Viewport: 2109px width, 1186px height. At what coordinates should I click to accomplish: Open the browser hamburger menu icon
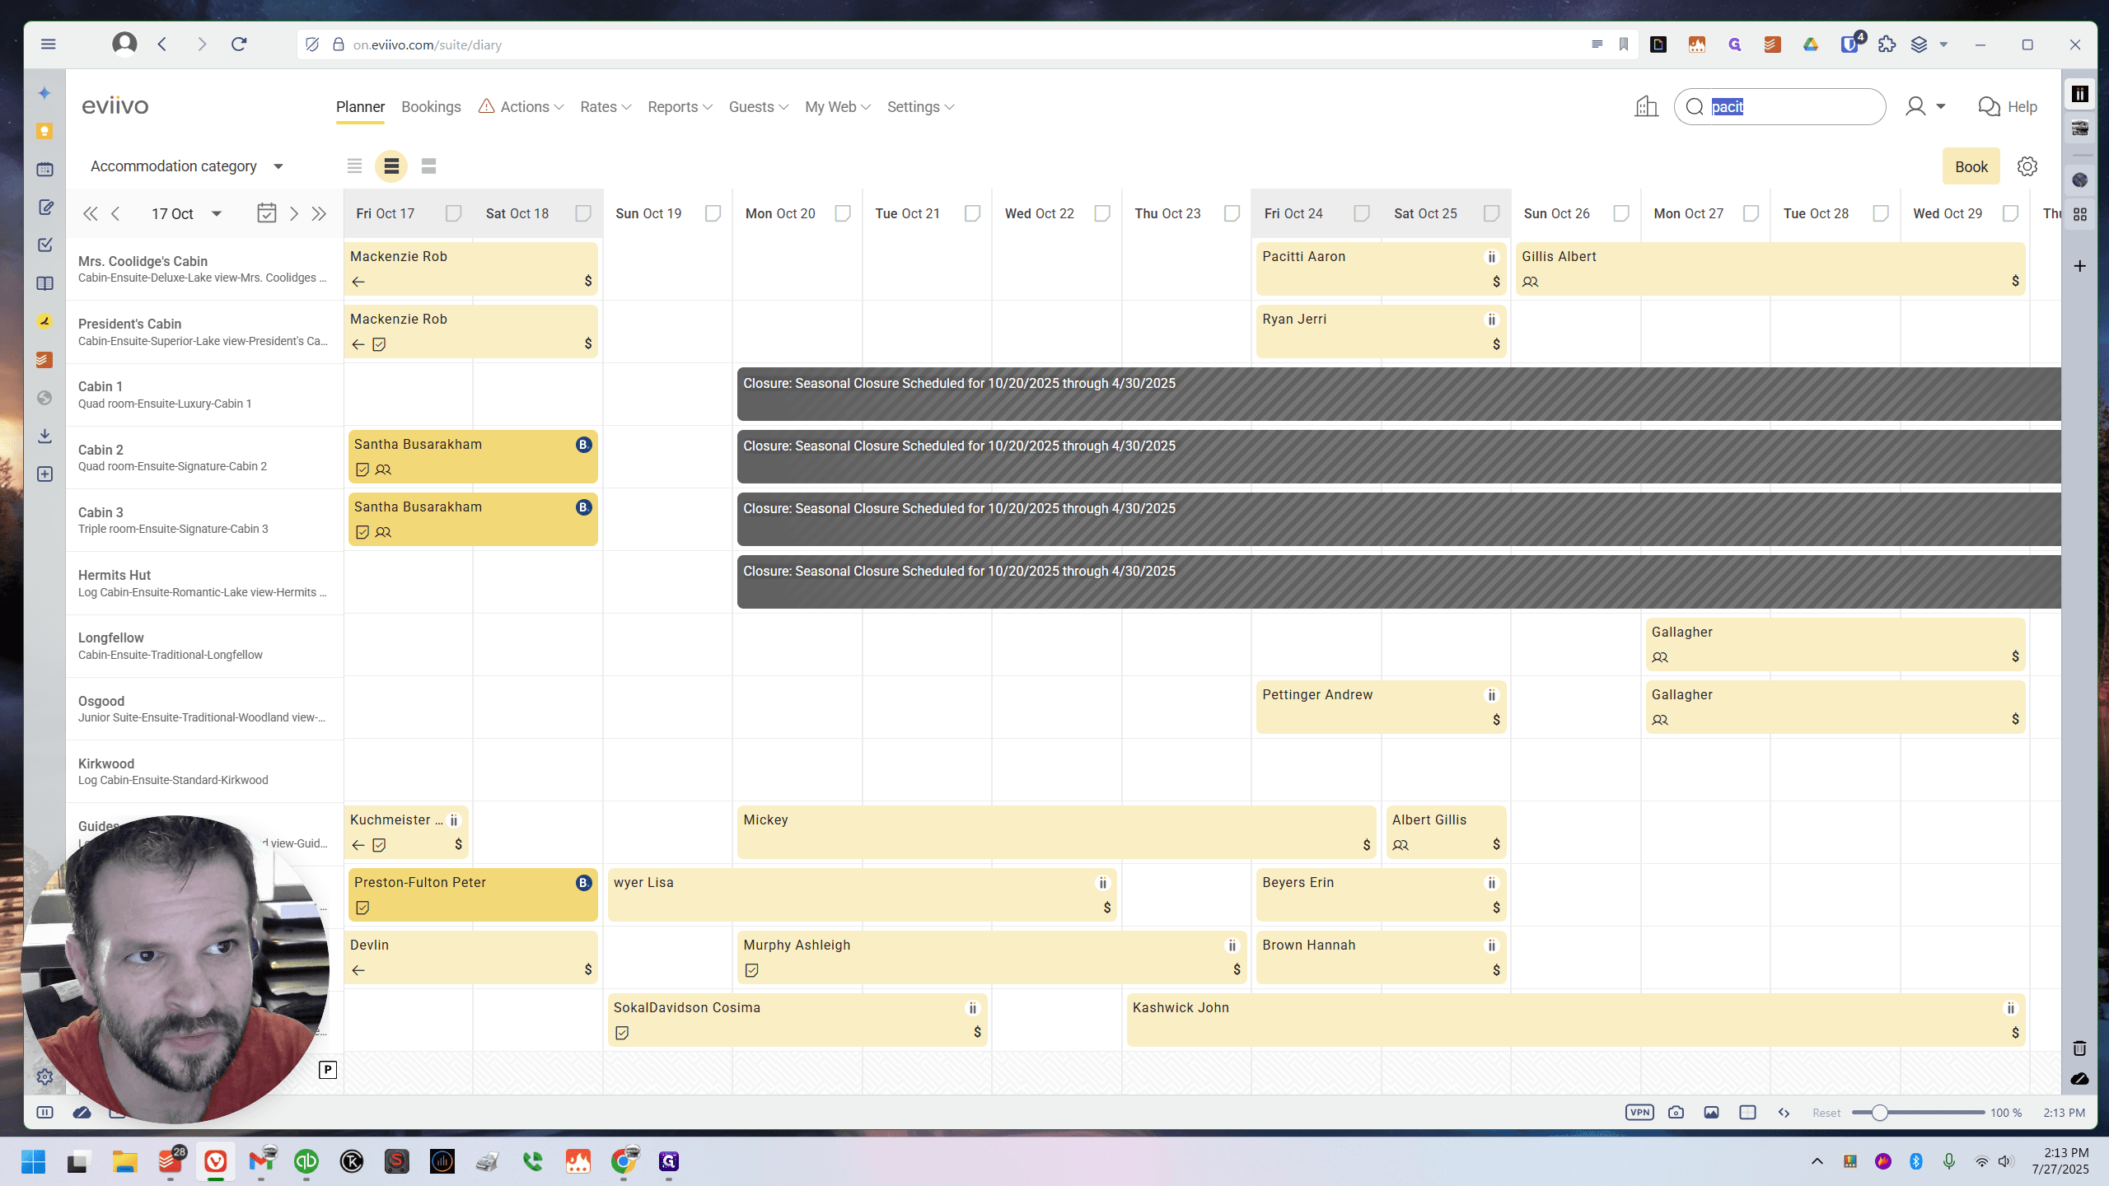tap(49, 44)
